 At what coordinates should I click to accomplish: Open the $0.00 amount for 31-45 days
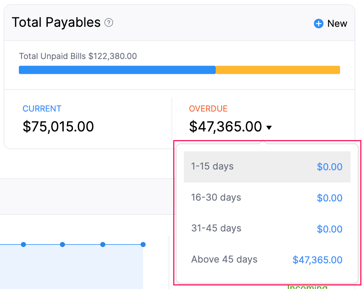[330, 229]
